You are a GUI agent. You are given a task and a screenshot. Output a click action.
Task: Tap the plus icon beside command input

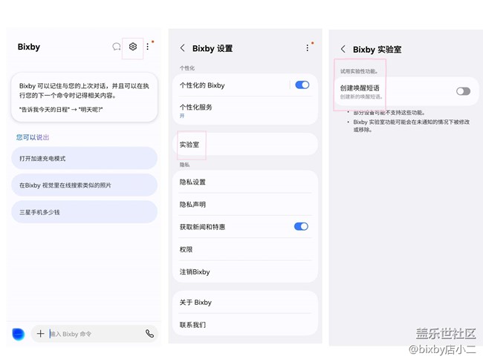click(40, 334)
